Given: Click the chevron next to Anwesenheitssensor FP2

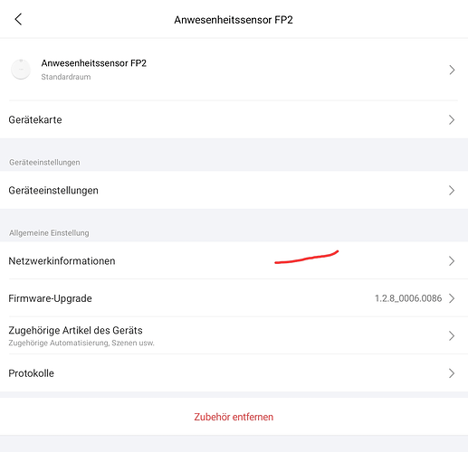Looking at the screenshot, I should tap(452, 70).
